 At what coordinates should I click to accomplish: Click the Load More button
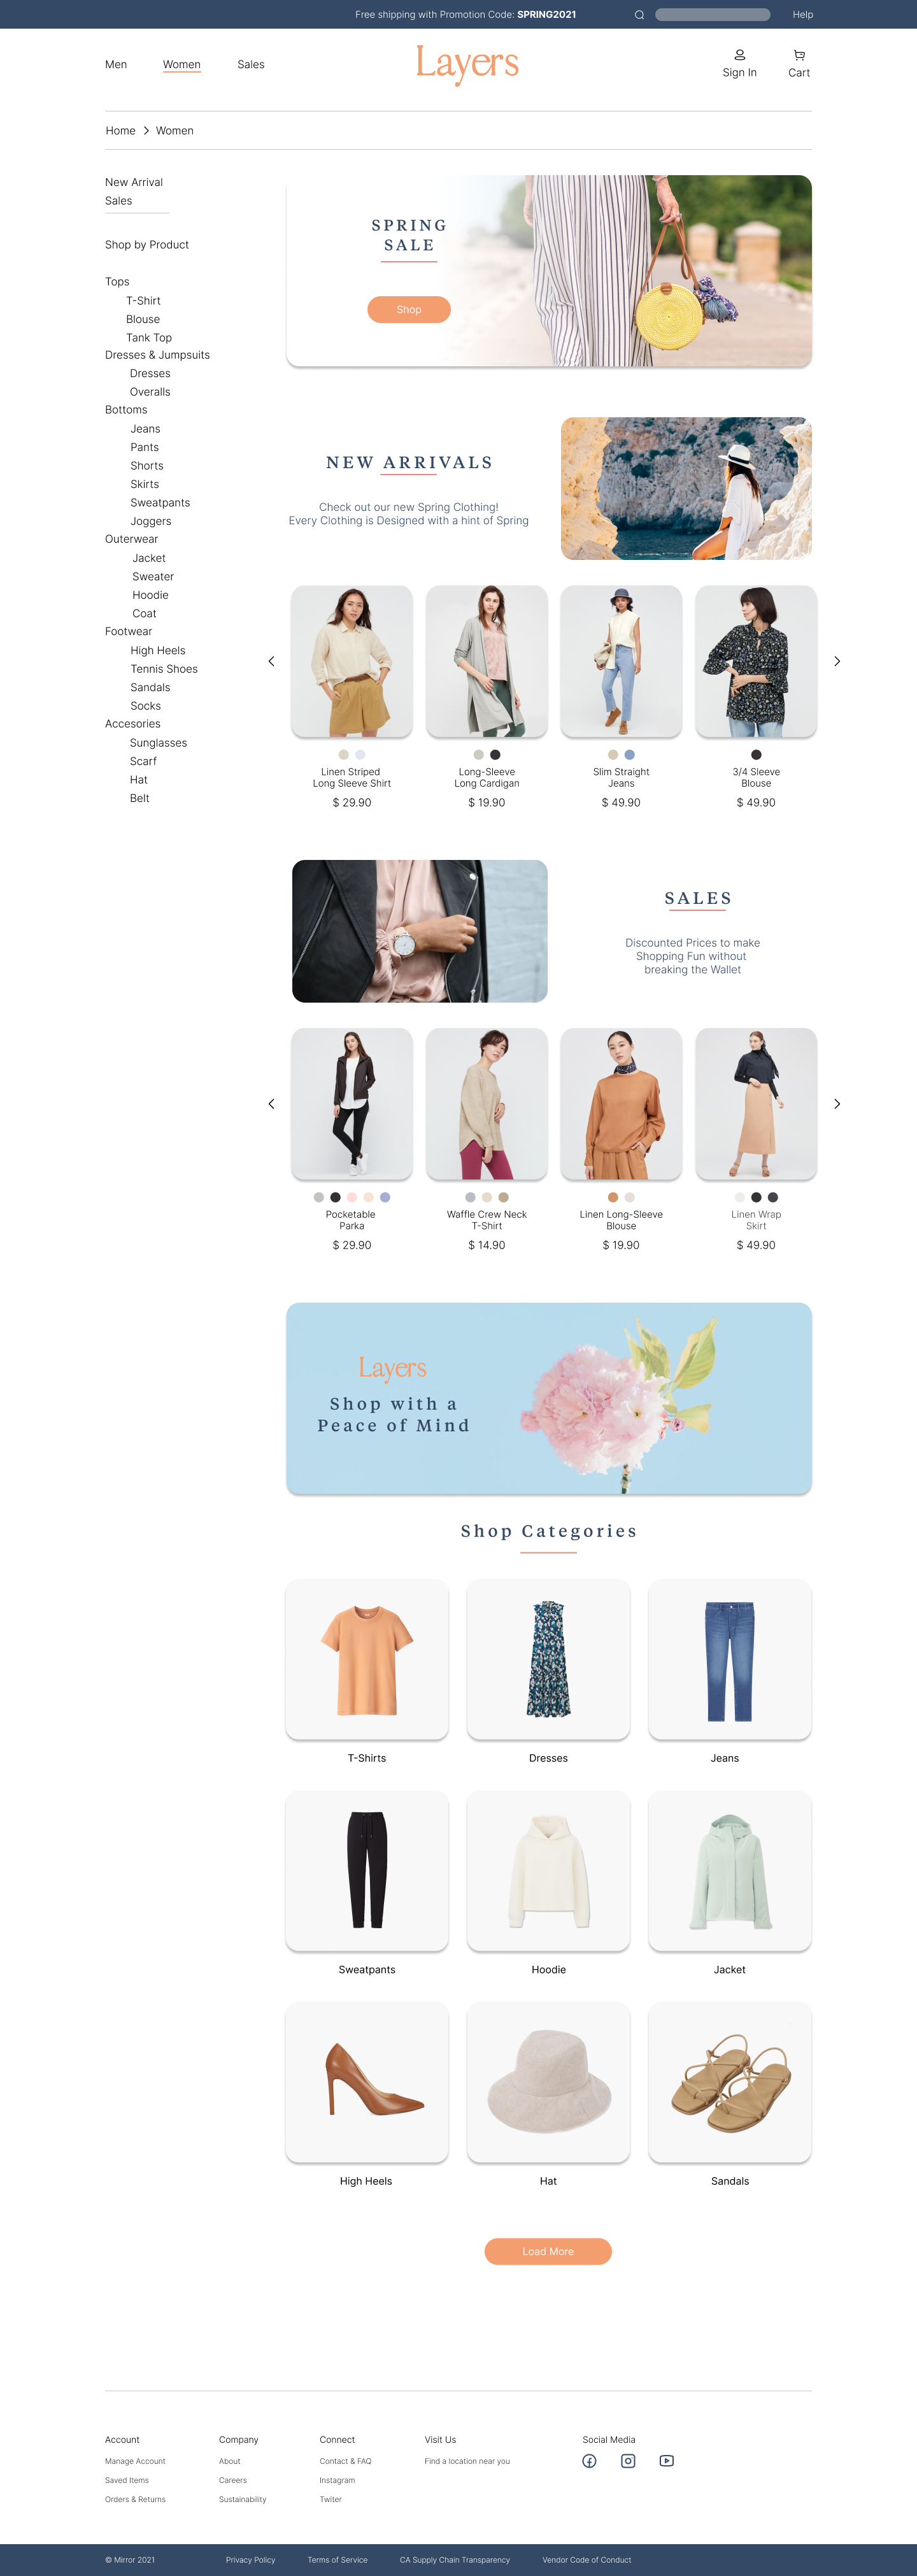tap(548, 2251)
